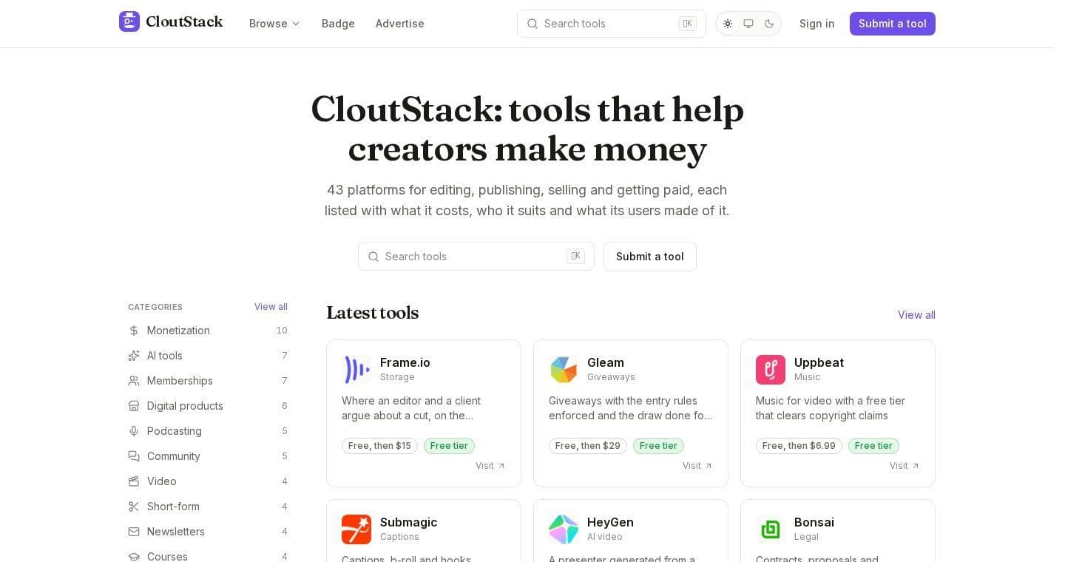Switch to light theme sun icon
The height and width of the screenshot is (562, 1065).
[728, 24]
